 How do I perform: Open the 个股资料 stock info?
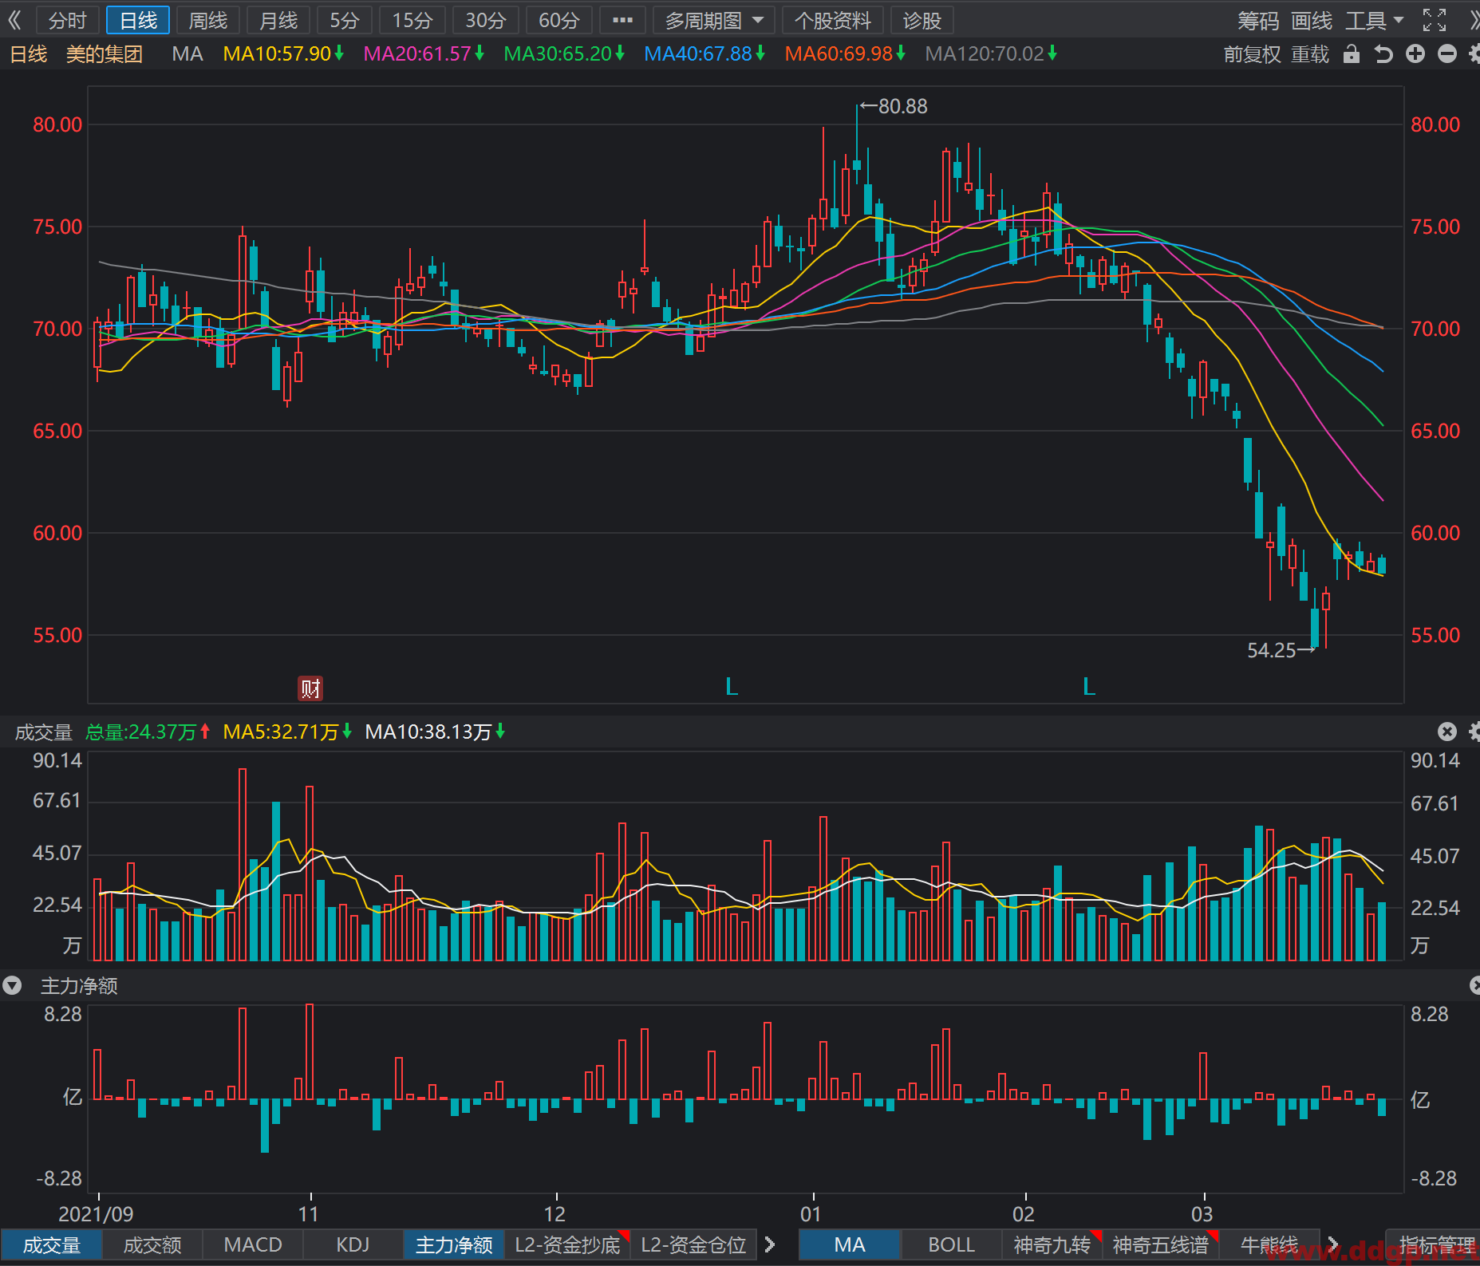pos(833,20)
